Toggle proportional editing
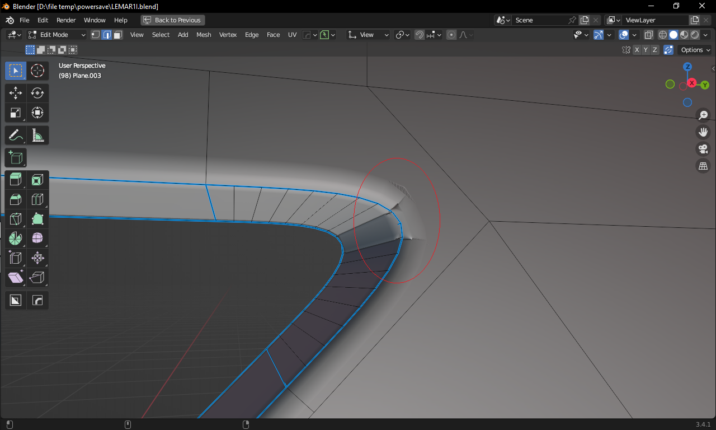 pyautogui.click(x=452, y=35)
